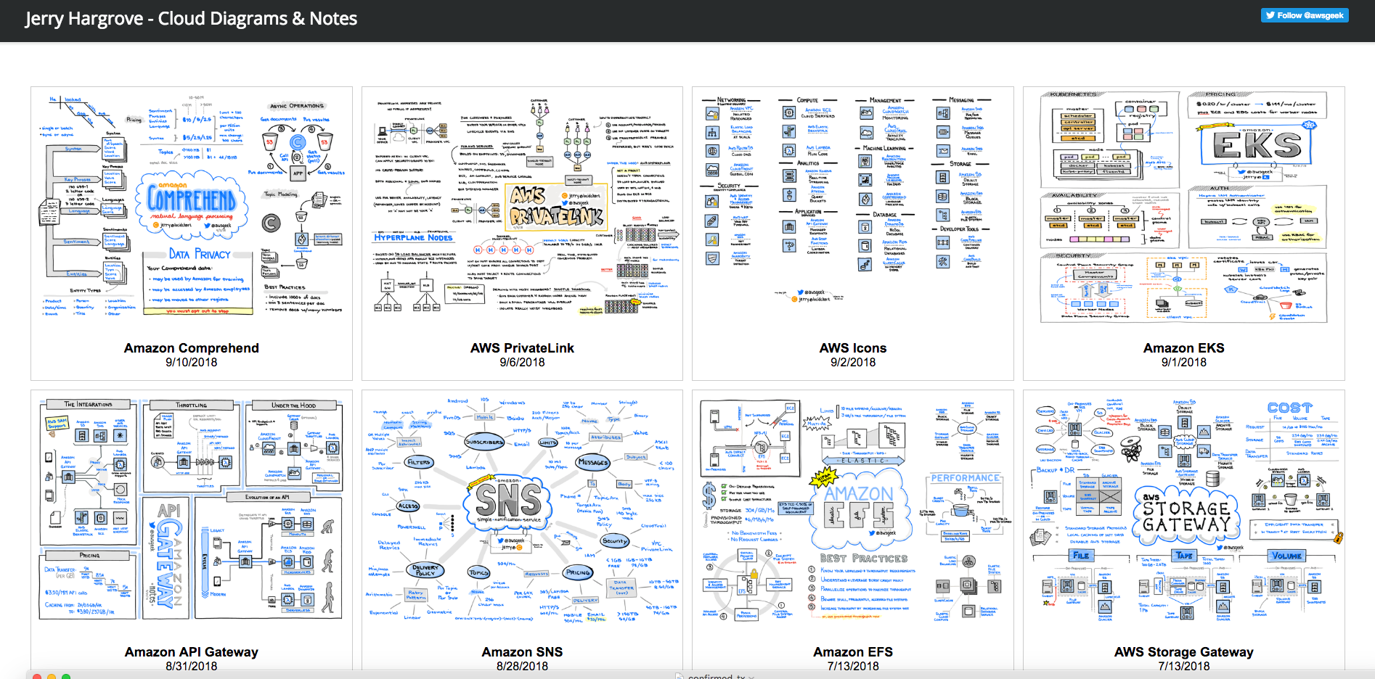The image size is (1375, 679).
Task: Click the AWS Storage Gateway title link
Action: [1184, 652]
